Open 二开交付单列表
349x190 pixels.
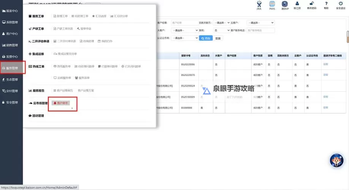65,41
